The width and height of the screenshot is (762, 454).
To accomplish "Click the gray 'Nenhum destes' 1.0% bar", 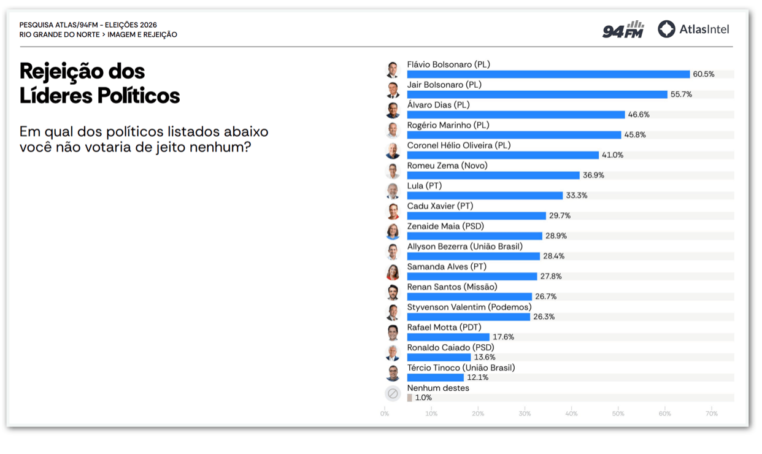I will (x=410, y=398).
